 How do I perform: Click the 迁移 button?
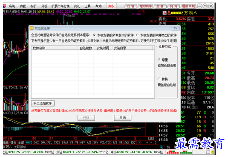[x=86, y=118]
